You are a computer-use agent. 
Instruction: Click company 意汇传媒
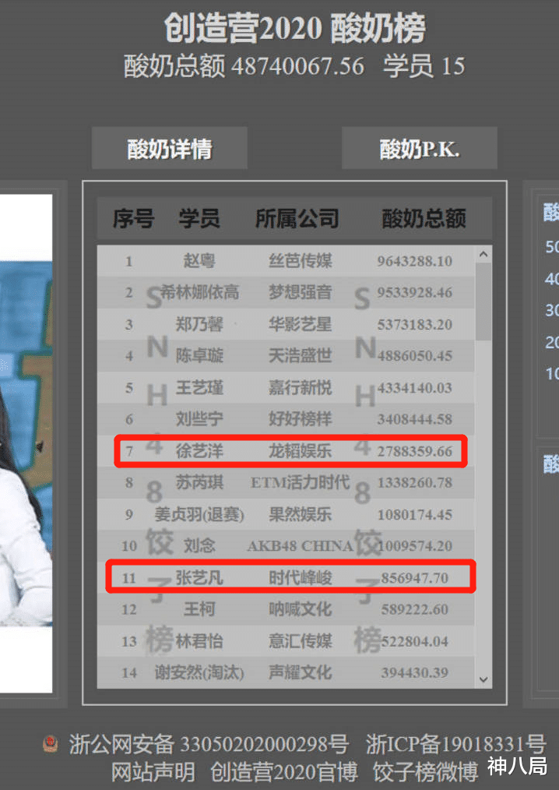pos(301,641)
